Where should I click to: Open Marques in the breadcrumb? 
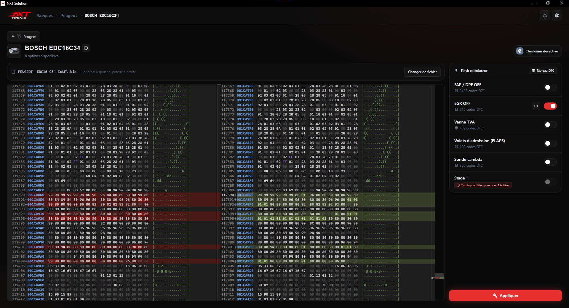(x=45, y=15)
